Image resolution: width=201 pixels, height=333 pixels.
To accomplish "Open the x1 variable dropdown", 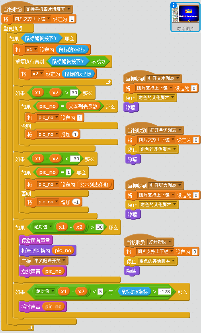I will coord(31,50).
